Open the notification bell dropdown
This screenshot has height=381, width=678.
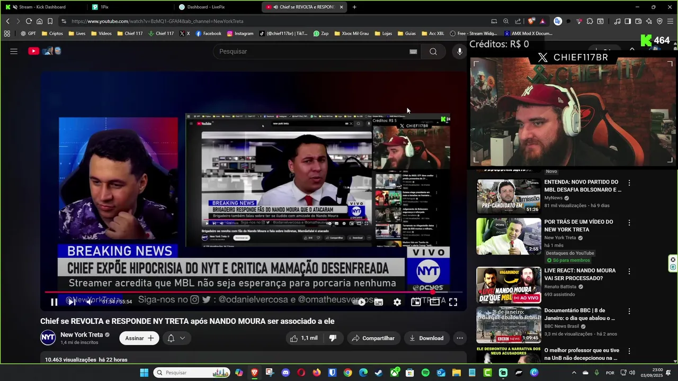click(176, 338)
